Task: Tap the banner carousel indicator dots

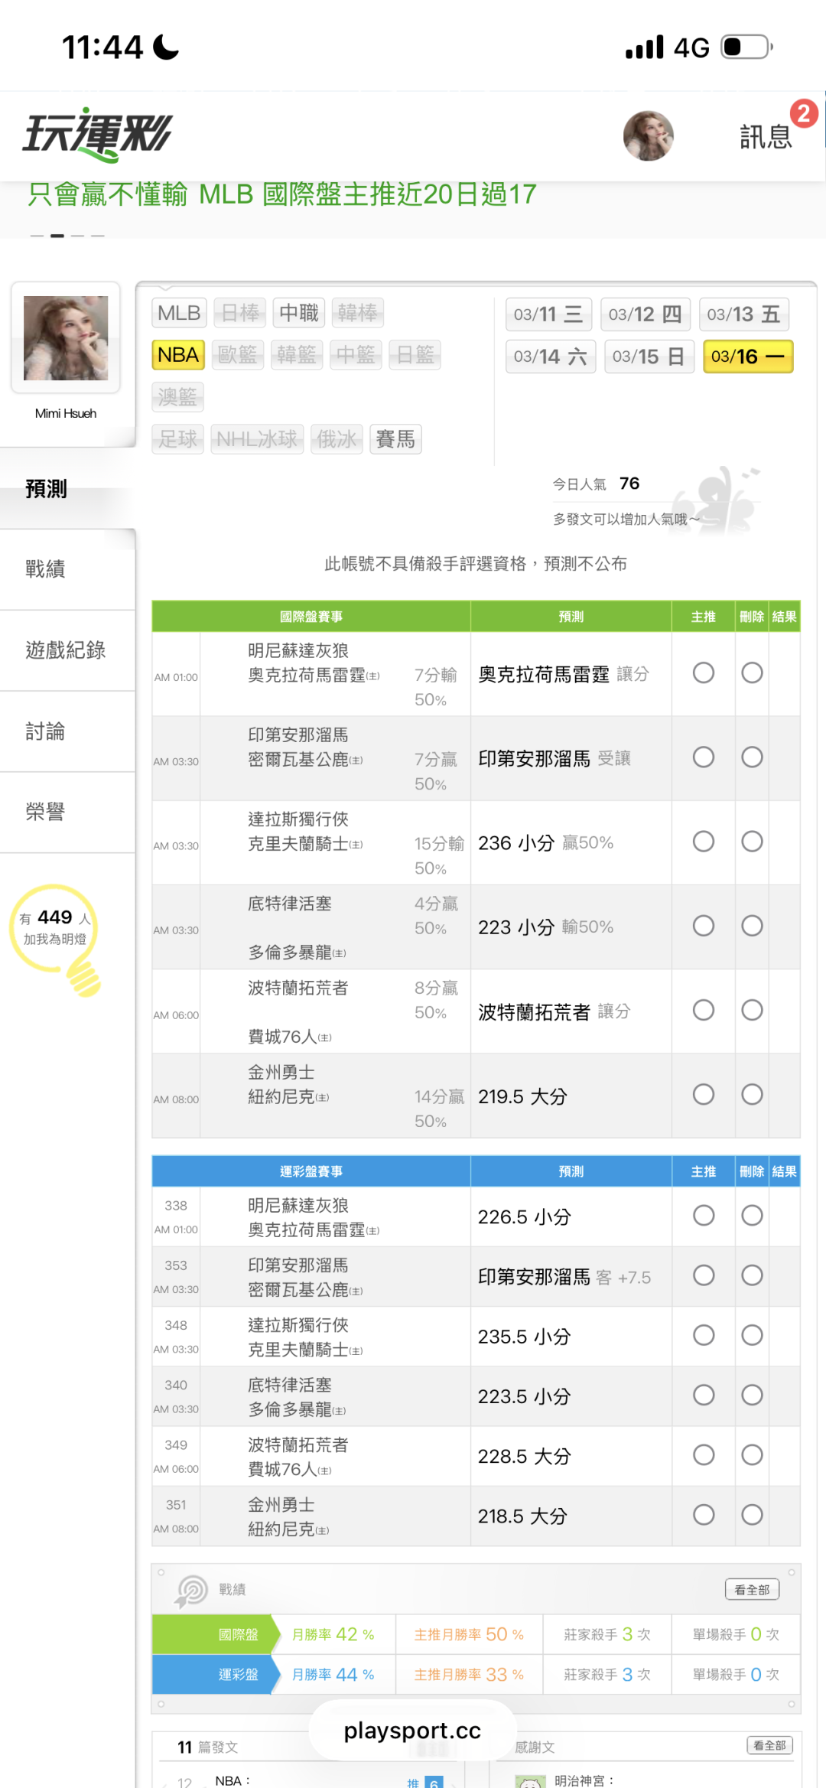Action: [x=67, y=236]
